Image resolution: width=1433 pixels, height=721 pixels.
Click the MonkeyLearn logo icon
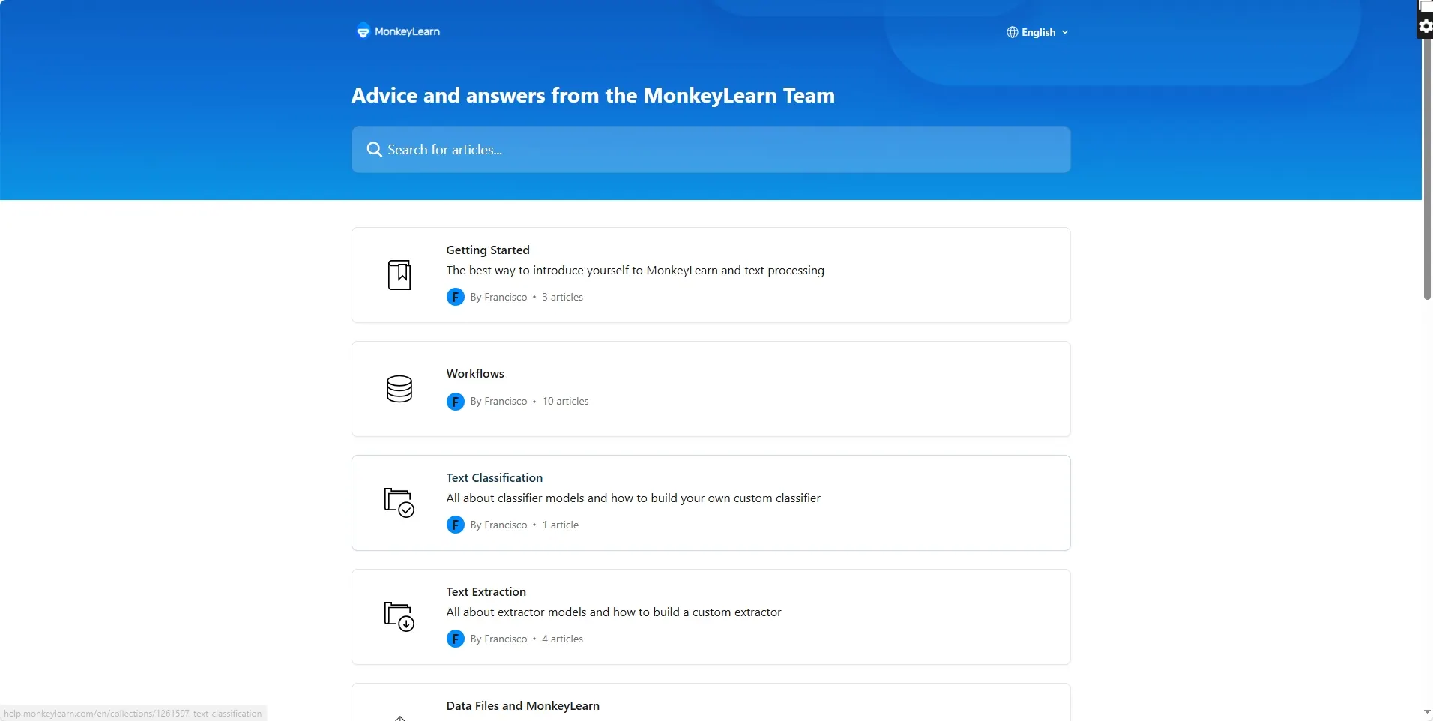pos(363,31)
